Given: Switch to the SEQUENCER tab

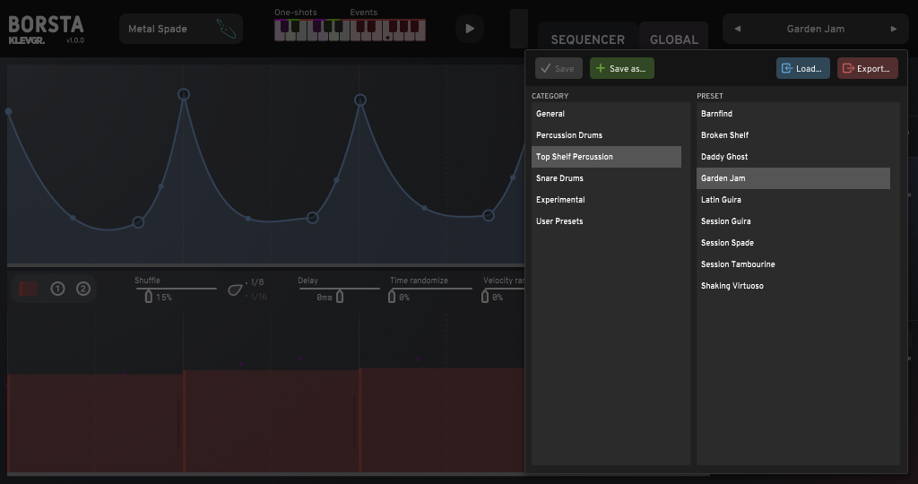Looking at the screenshot, I should point(588,39).
